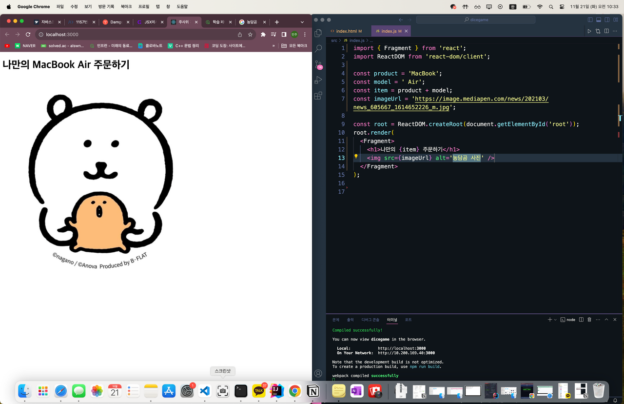
Task: Click the lightbulb code action on line 13
Action: click(356, 157)
